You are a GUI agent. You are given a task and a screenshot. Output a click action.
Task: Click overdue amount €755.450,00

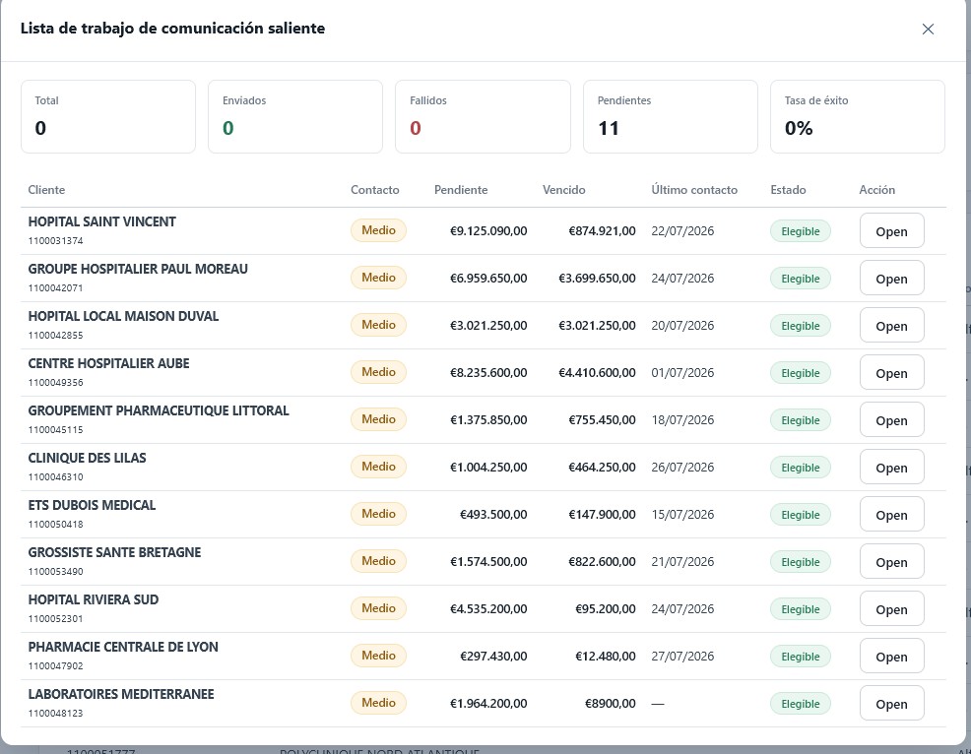602,419
